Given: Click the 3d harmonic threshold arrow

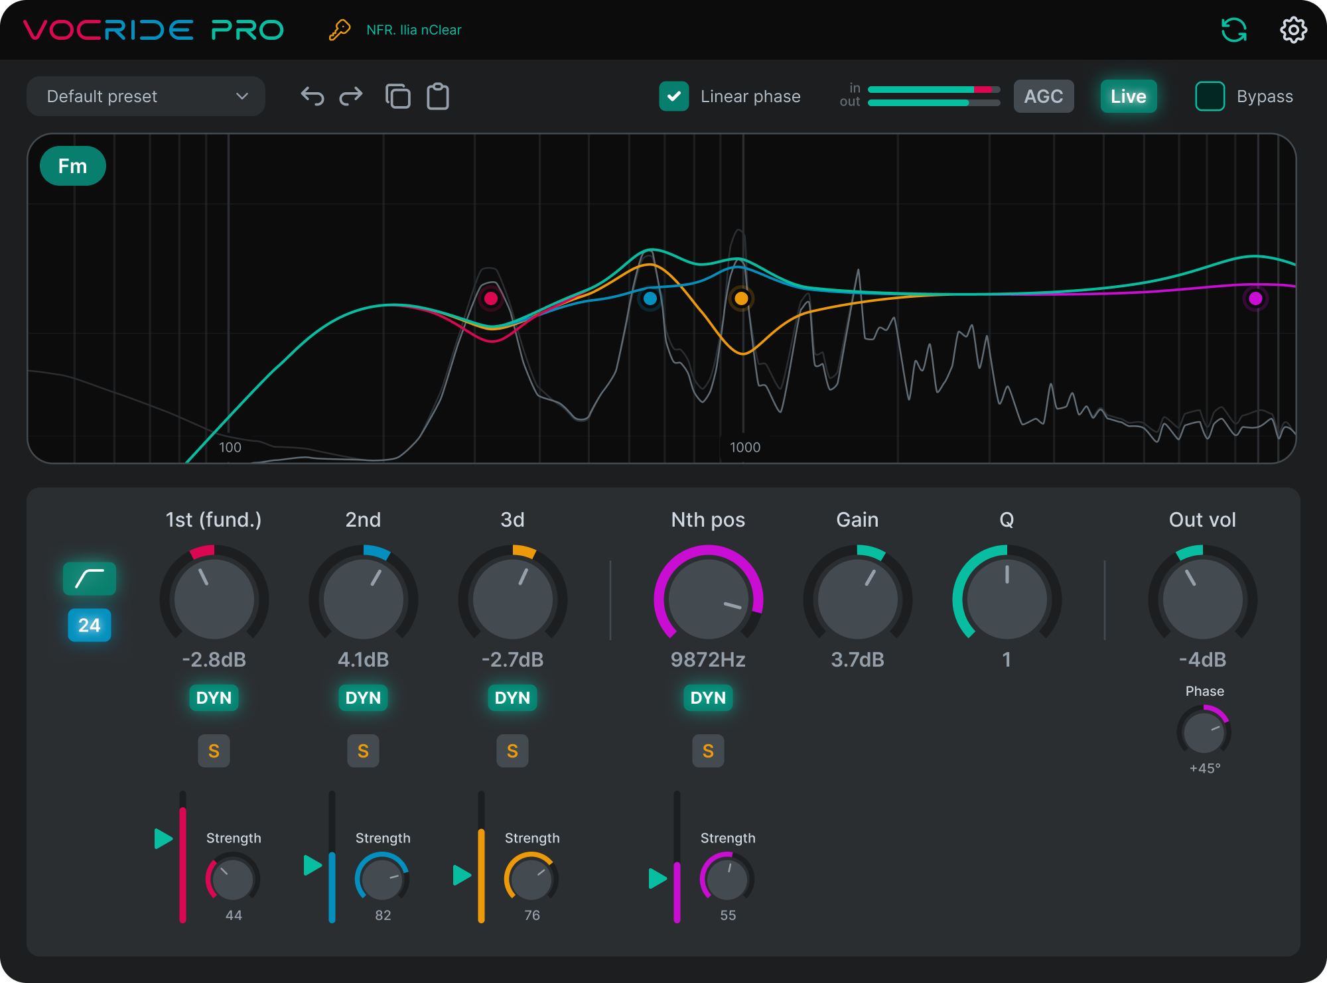Looking at the screenshot, I should point(462,875).
